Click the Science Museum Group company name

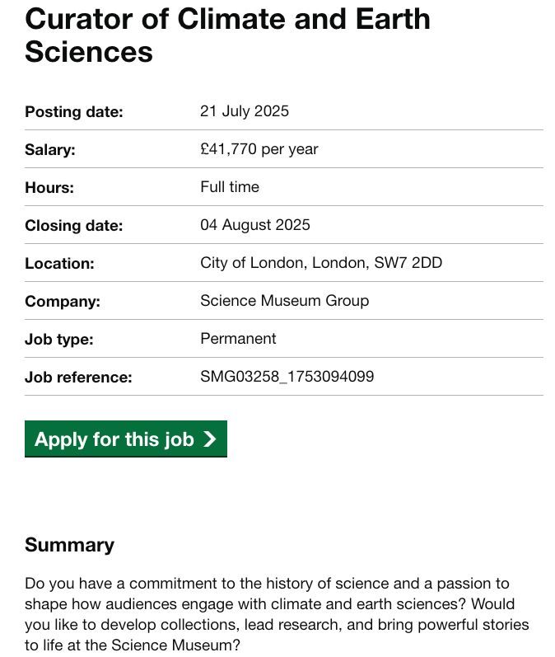(285, 301)
